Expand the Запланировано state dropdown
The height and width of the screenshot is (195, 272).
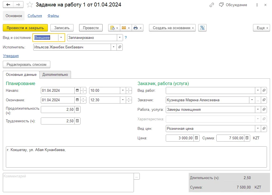[x=120, y=37]
